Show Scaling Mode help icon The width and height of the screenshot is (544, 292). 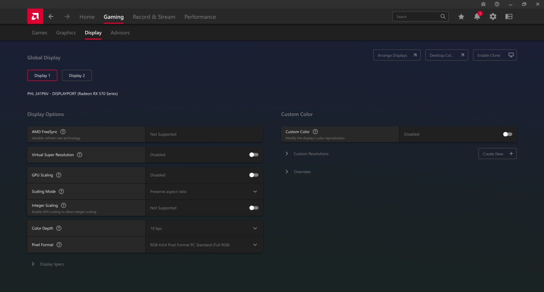click(x=61, y=191)
